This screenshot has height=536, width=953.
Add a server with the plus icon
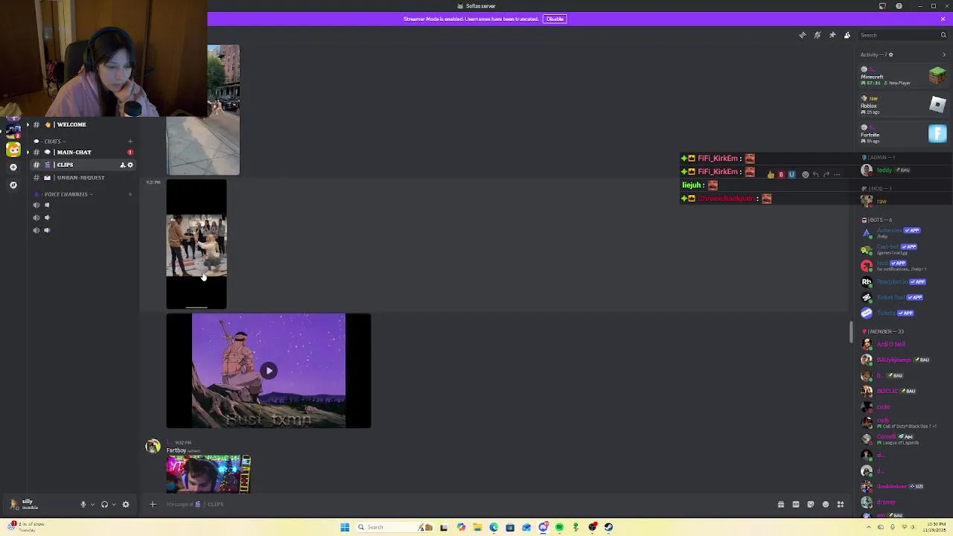pyautogui.click(x=13, y=167)
